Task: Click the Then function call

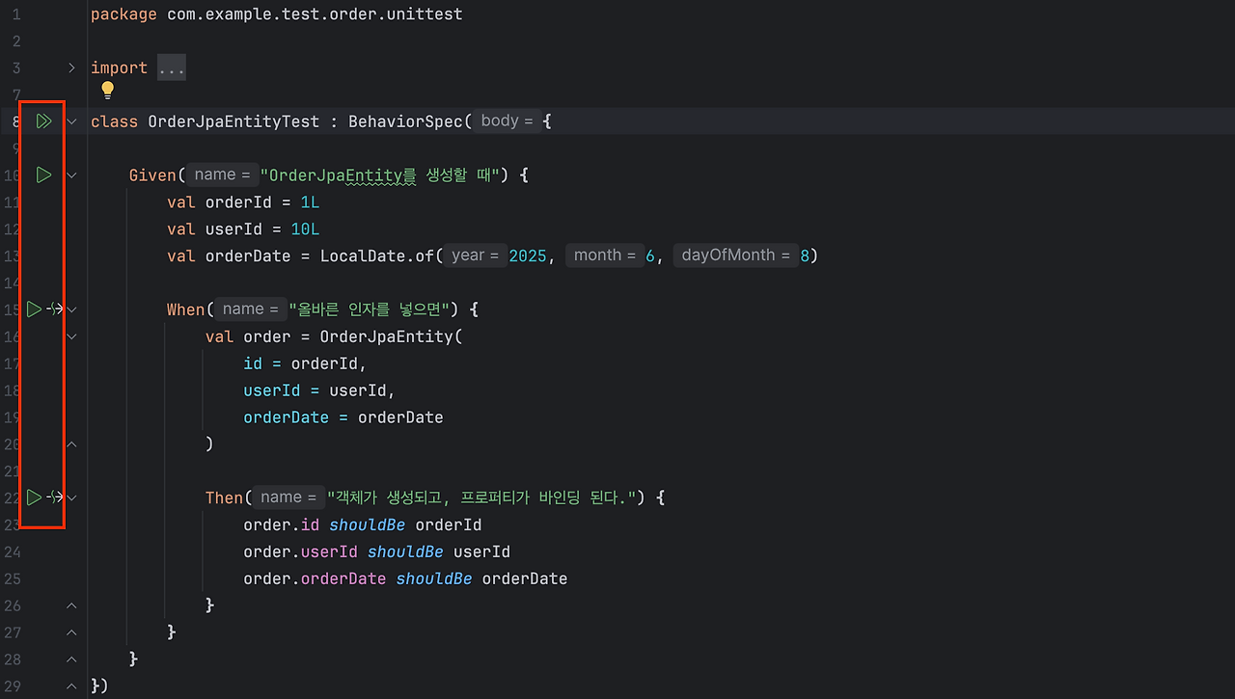Action: pyautogui.click(x=224, y=497)
